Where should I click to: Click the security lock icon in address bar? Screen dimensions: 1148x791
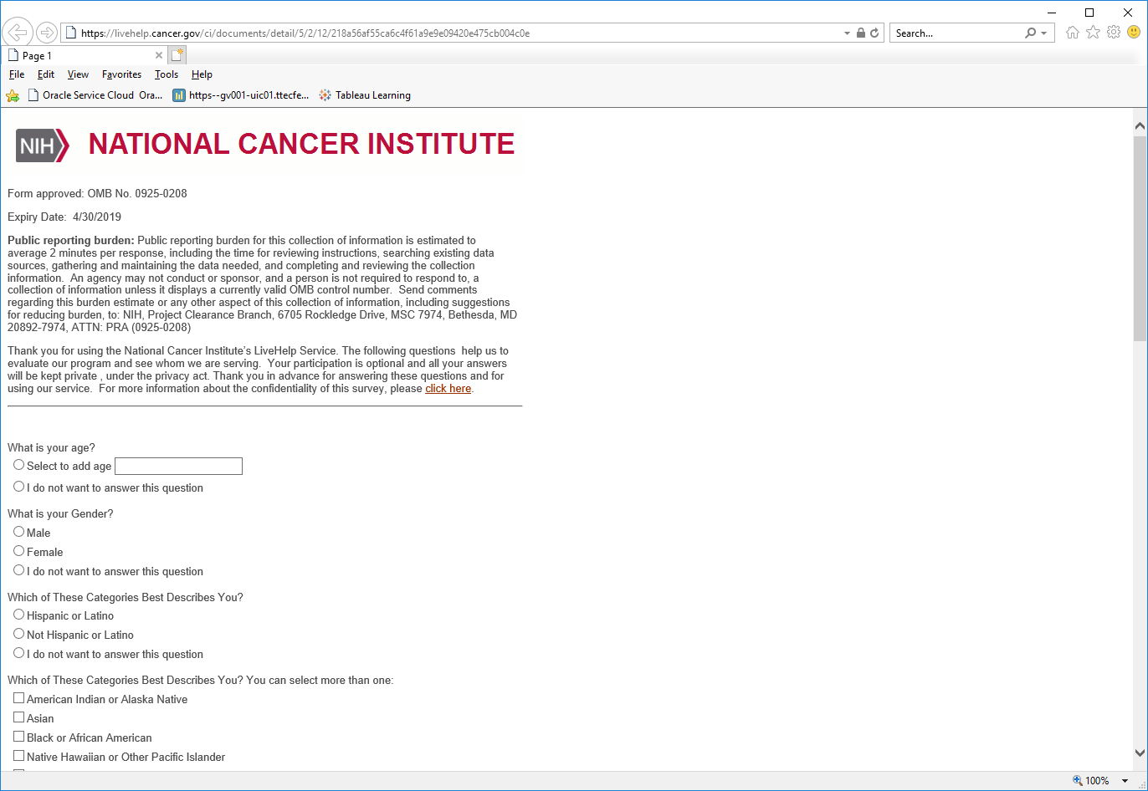coord(861,33)
